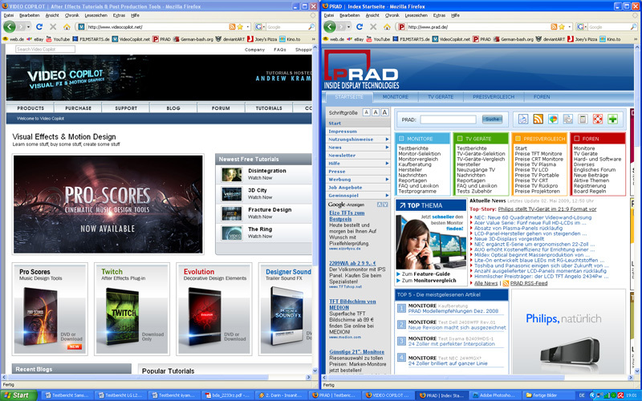Click the Pro Scores banner image

(x=108, y=205)
